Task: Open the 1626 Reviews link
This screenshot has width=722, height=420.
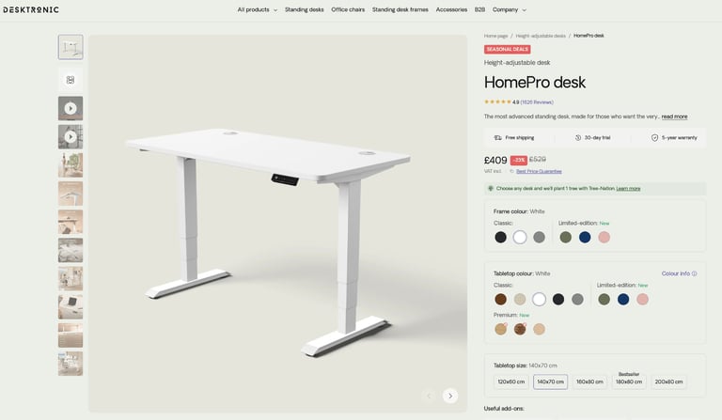Action: (x=537, y=102)
